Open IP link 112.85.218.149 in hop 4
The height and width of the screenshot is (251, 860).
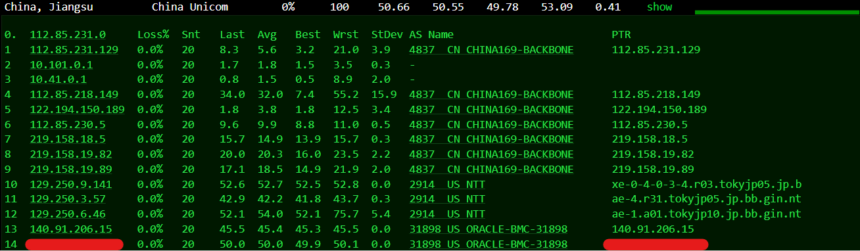74,95
